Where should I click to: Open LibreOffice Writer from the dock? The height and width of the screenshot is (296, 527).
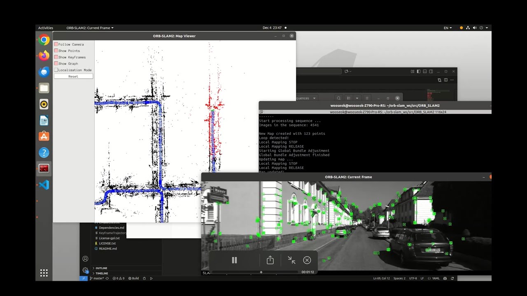44,120
